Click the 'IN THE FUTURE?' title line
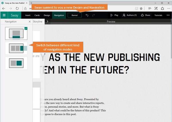The height and width of the screenshot is (122, 172). point(93,69)
